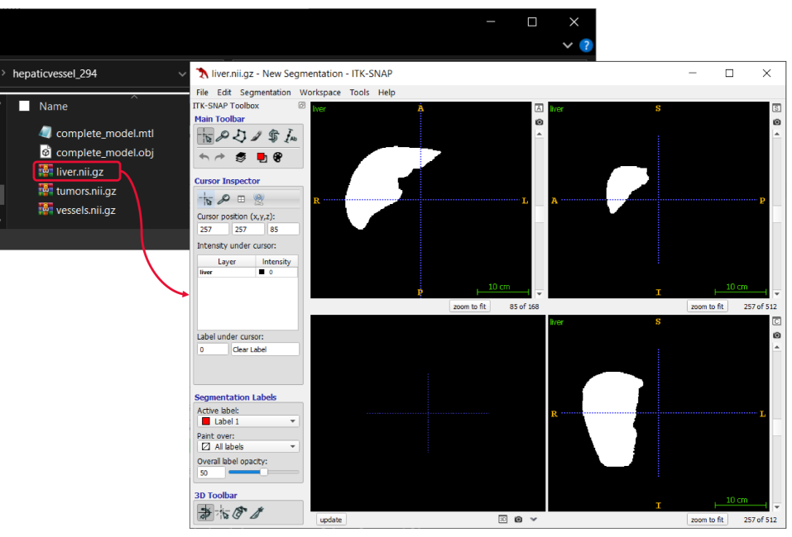Open the color map palette icon

point(277,157)
